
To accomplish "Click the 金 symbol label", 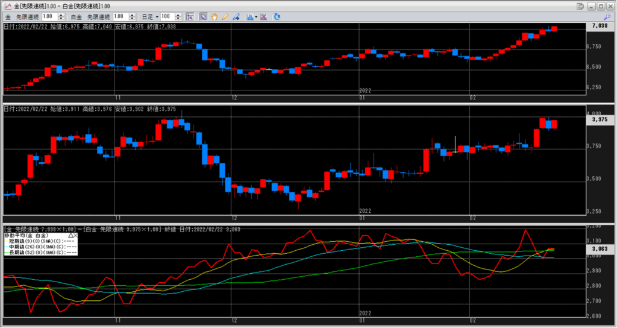I will 8,16.
